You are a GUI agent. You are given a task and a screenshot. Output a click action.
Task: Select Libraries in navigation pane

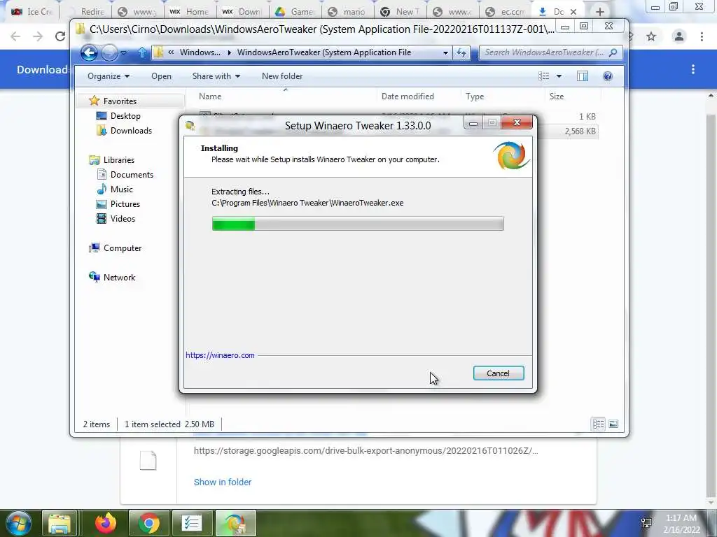[x=118, y=160]
